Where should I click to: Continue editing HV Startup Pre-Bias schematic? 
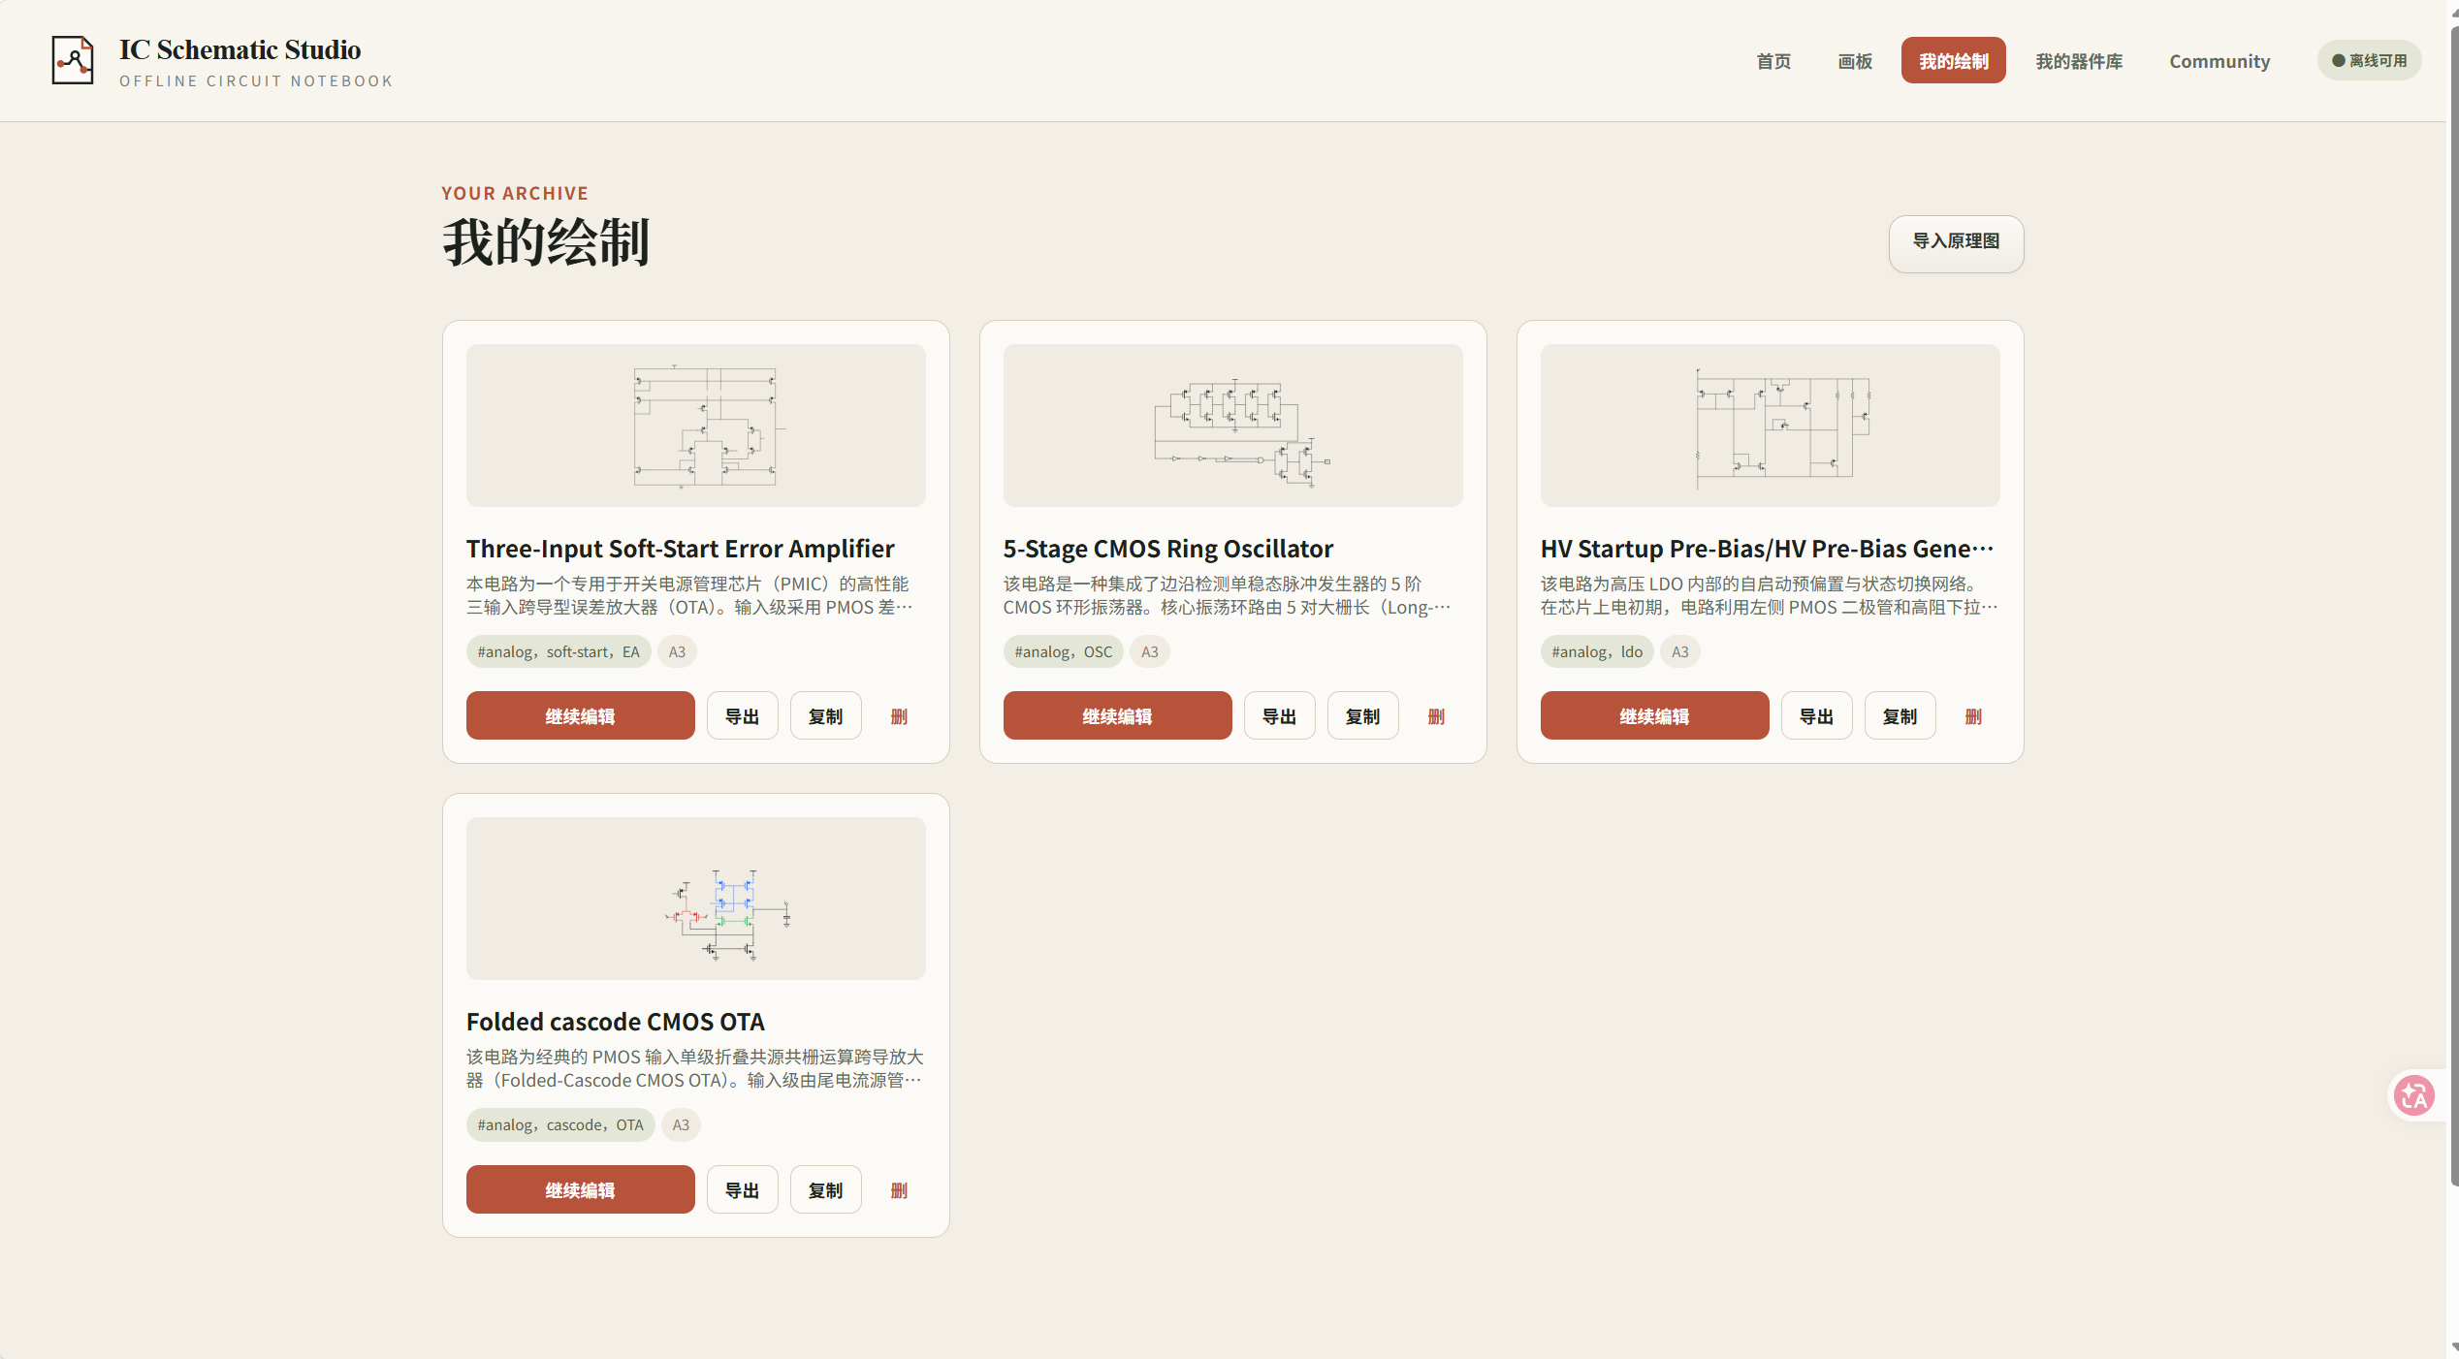(1654, 716)
